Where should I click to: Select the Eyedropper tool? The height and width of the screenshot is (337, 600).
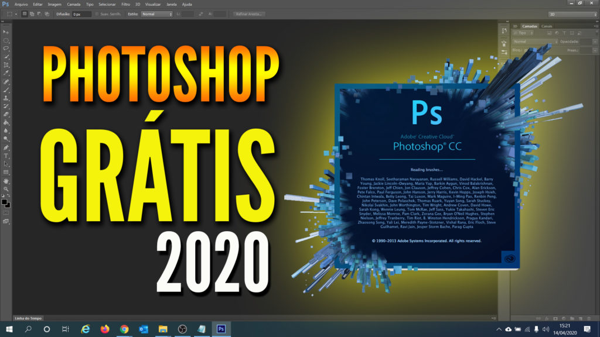click(x=6, y=73)
